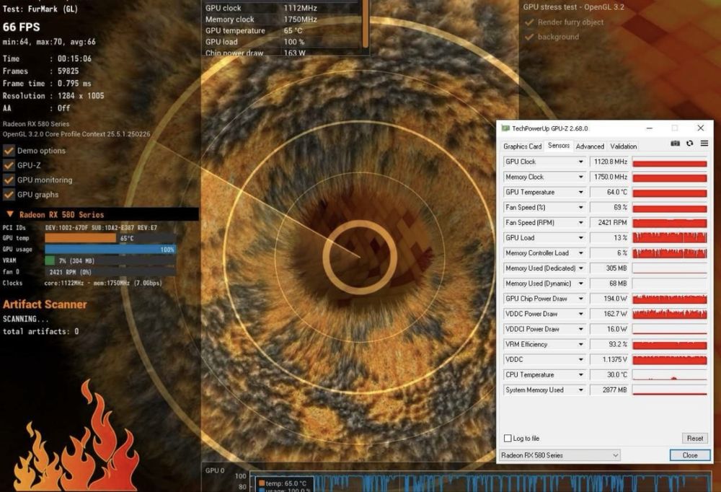The height and width of the screenshot is (492, 721).
Task: Toggle the Demo options checkbox
Action: 9,151
